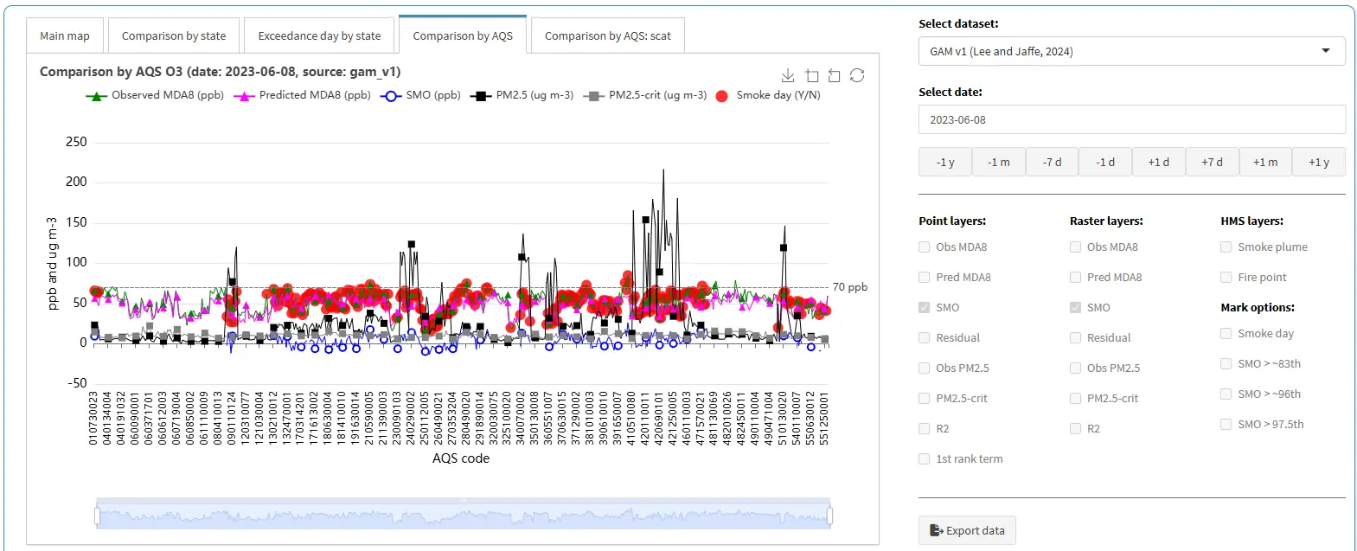Viewport: 1357px width, 551px height.
Task: Enable the Residual raster layer checkbox
Action: tap(1076, 338)
